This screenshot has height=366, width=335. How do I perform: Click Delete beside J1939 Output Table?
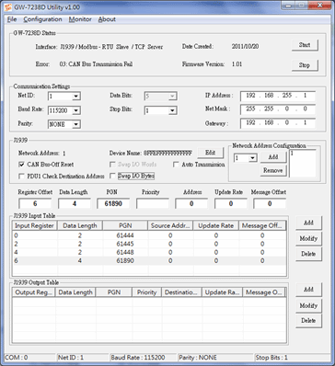(308, 321)
